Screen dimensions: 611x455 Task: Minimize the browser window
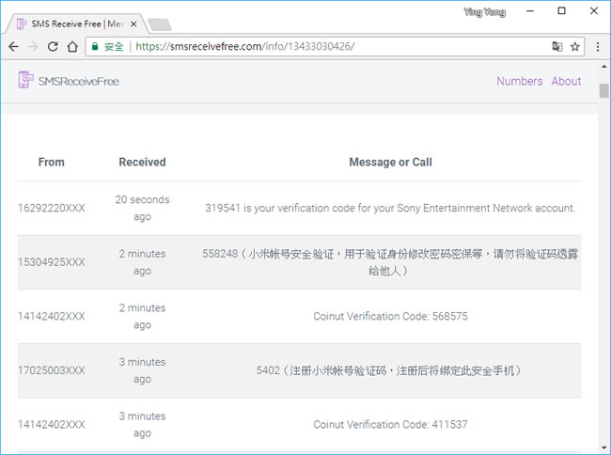tap(530, 11)
